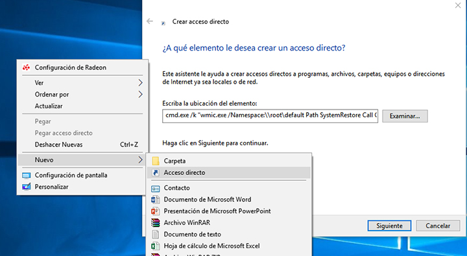Screen dimensions: 467x256
Task: Click the WinRAR archive icon
Action: click(x=156, y=223)
